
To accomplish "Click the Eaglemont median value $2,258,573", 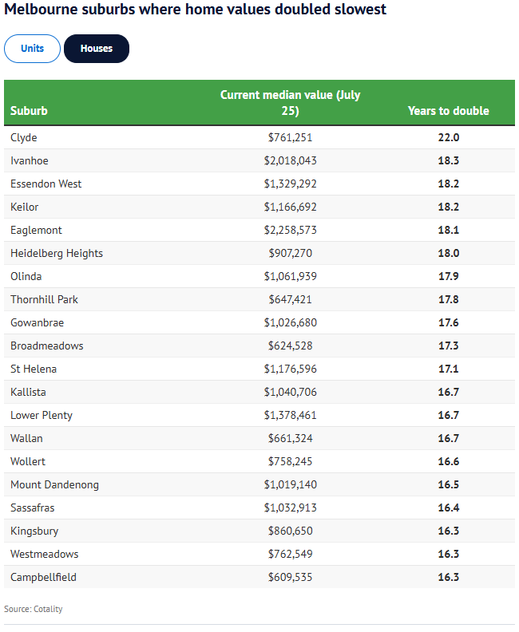I will 290,230.
